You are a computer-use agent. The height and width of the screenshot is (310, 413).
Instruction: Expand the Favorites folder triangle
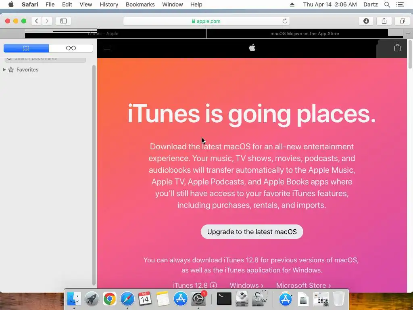tap(4, 69)
